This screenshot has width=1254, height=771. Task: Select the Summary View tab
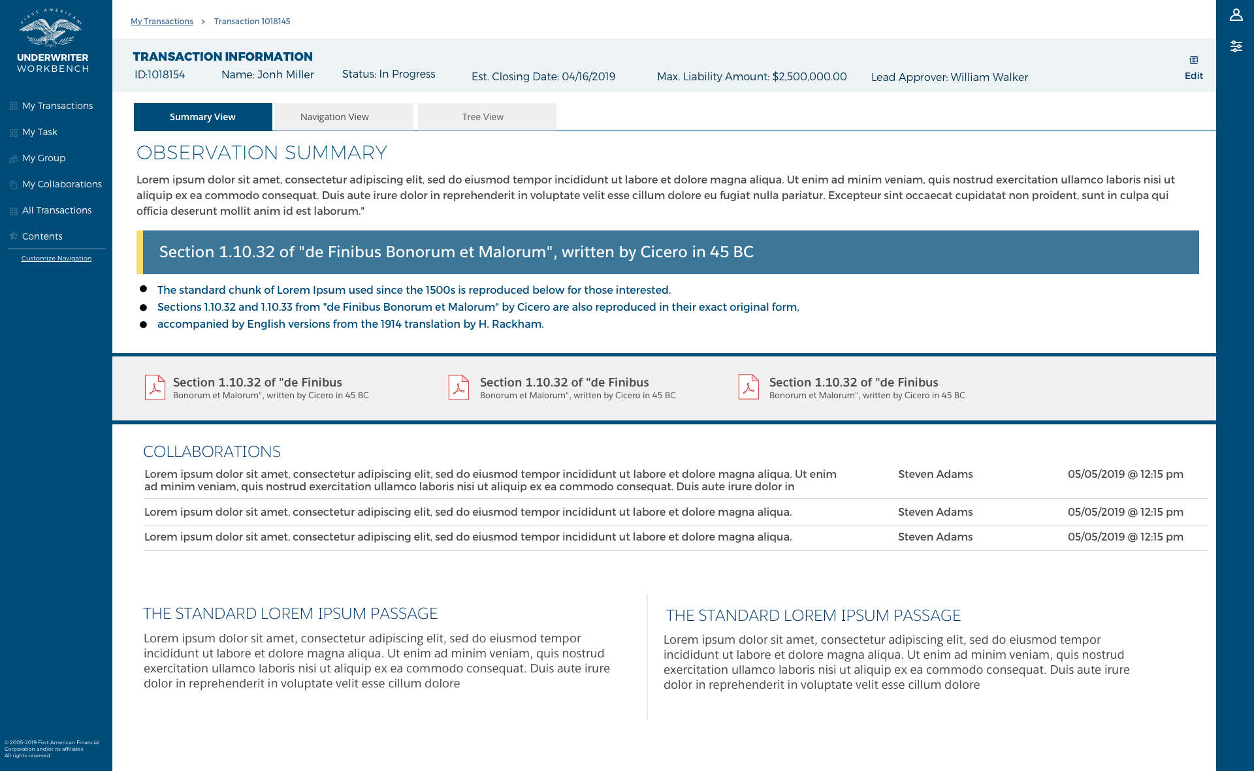click(202, 117)
